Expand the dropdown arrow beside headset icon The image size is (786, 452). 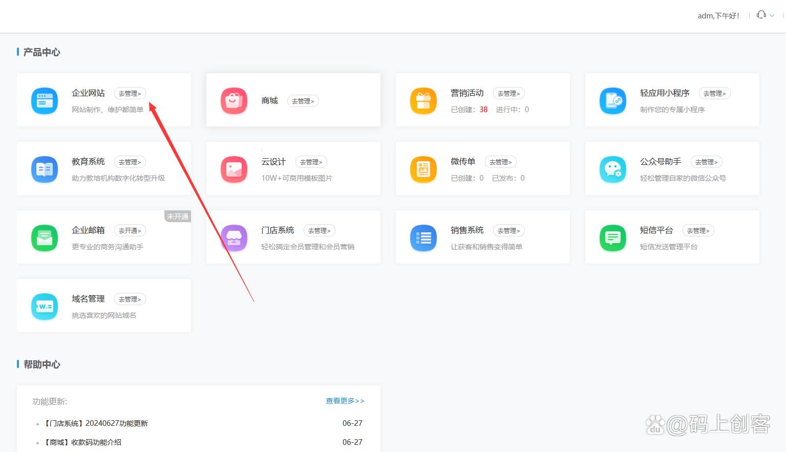(x=772, y=15)
